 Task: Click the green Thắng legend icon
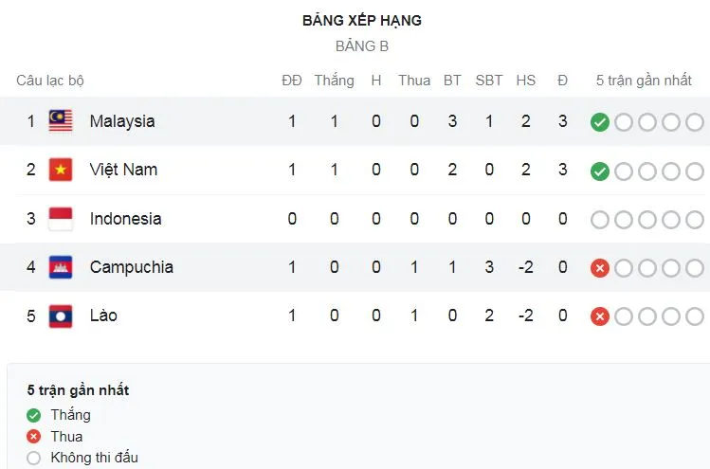pos(34,415)
